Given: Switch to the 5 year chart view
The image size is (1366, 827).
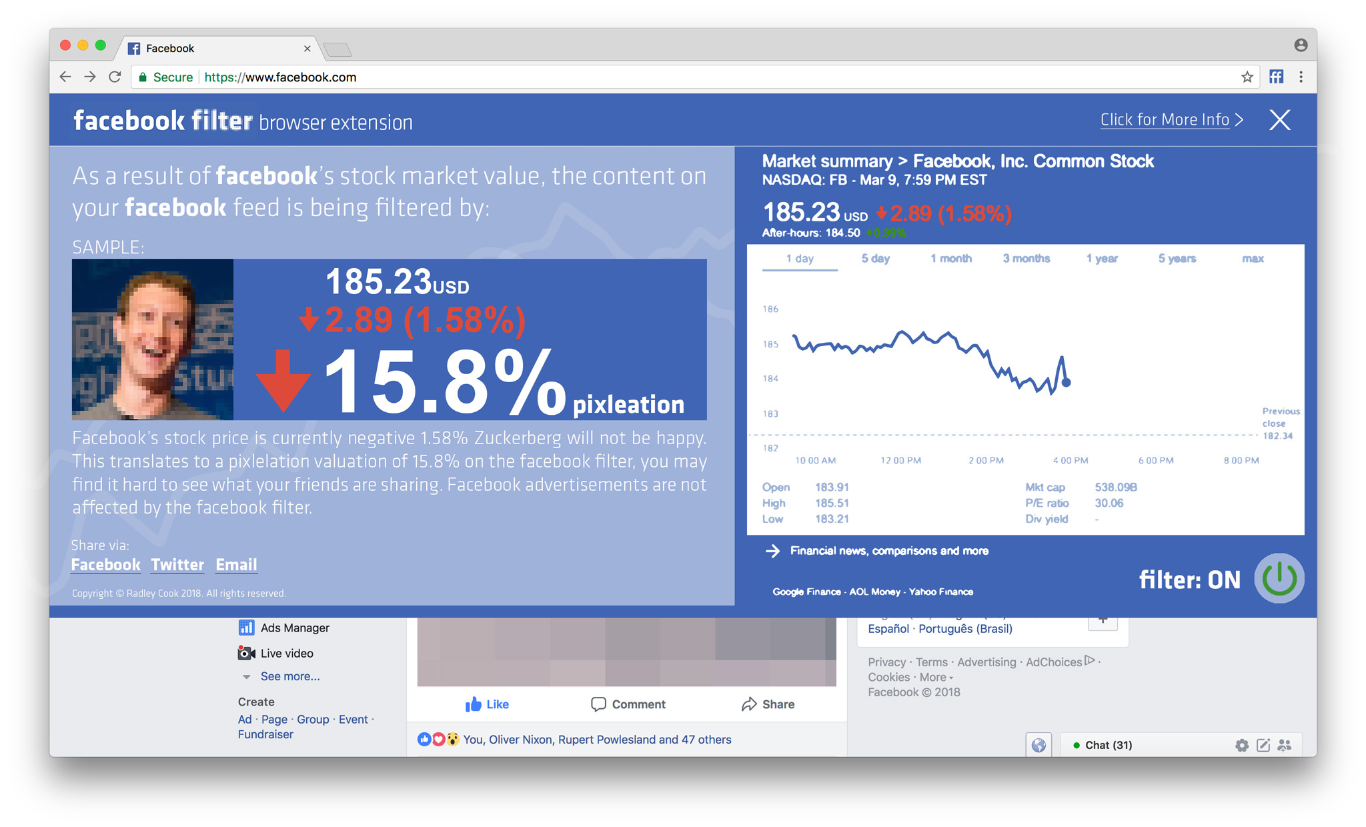Looking at the screenshot, I should pyautogui.click(x=1177, y=259).
